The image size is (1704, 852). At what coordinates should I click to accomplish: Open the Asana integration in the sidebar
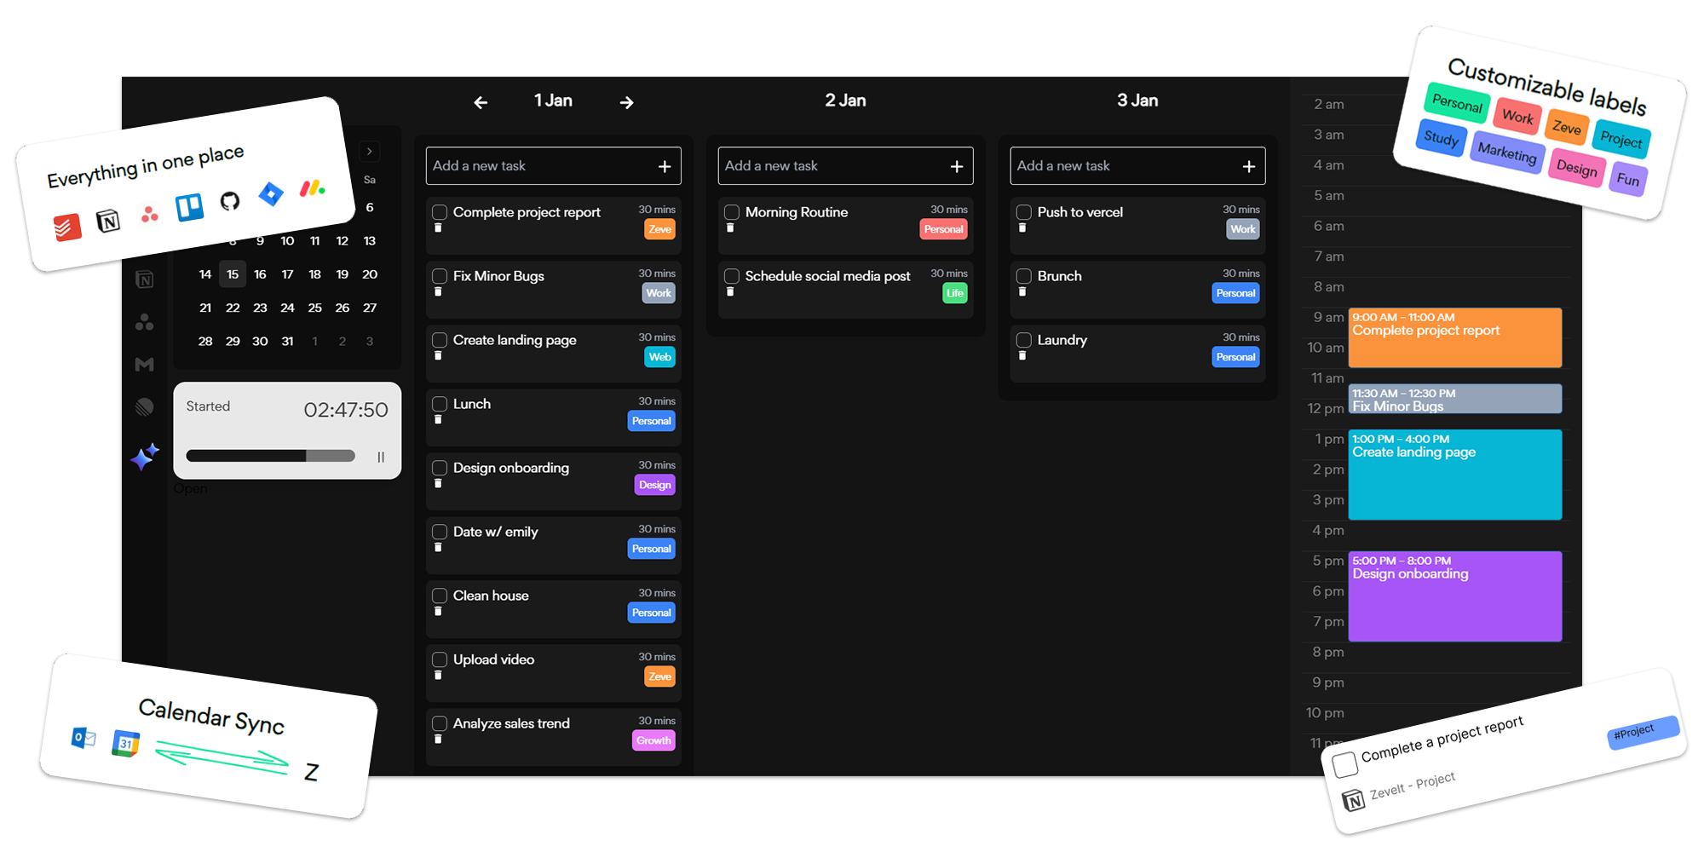tap(145, 322)
